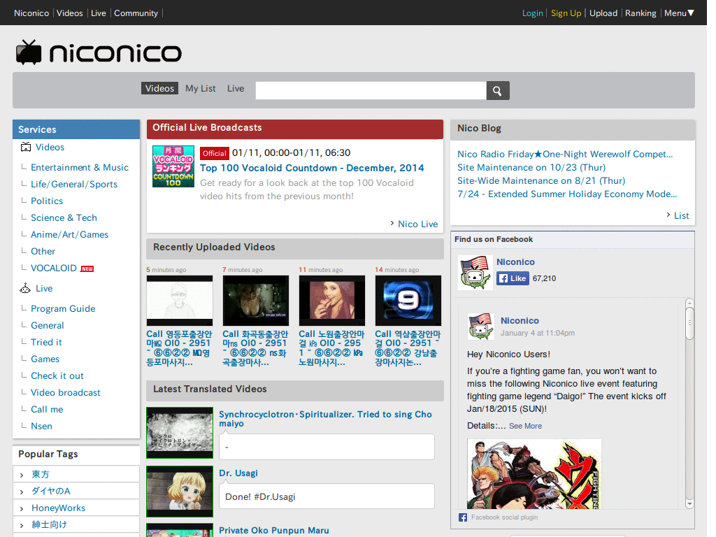Open the Entertainment & Music category
Screen dimensions: 716x537
coord(80,168)
